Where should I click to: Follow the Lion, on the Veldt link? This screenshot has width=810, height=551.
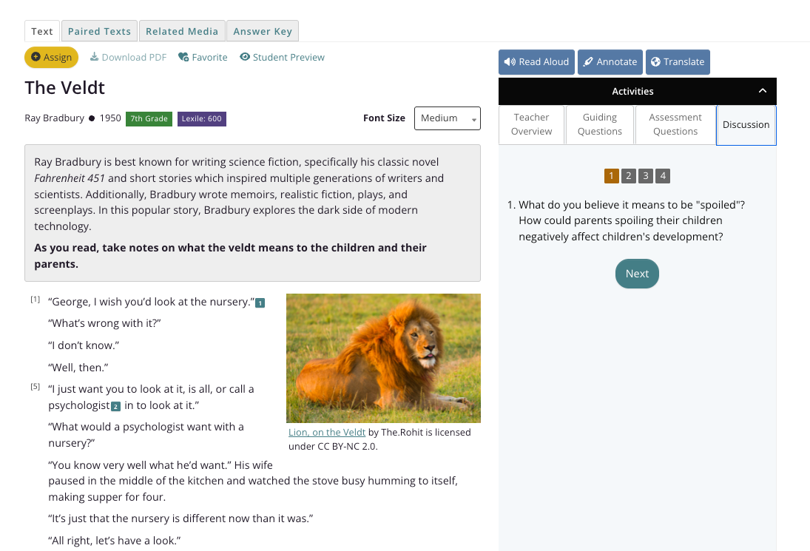pyautogui.click(x=327, y=432)
